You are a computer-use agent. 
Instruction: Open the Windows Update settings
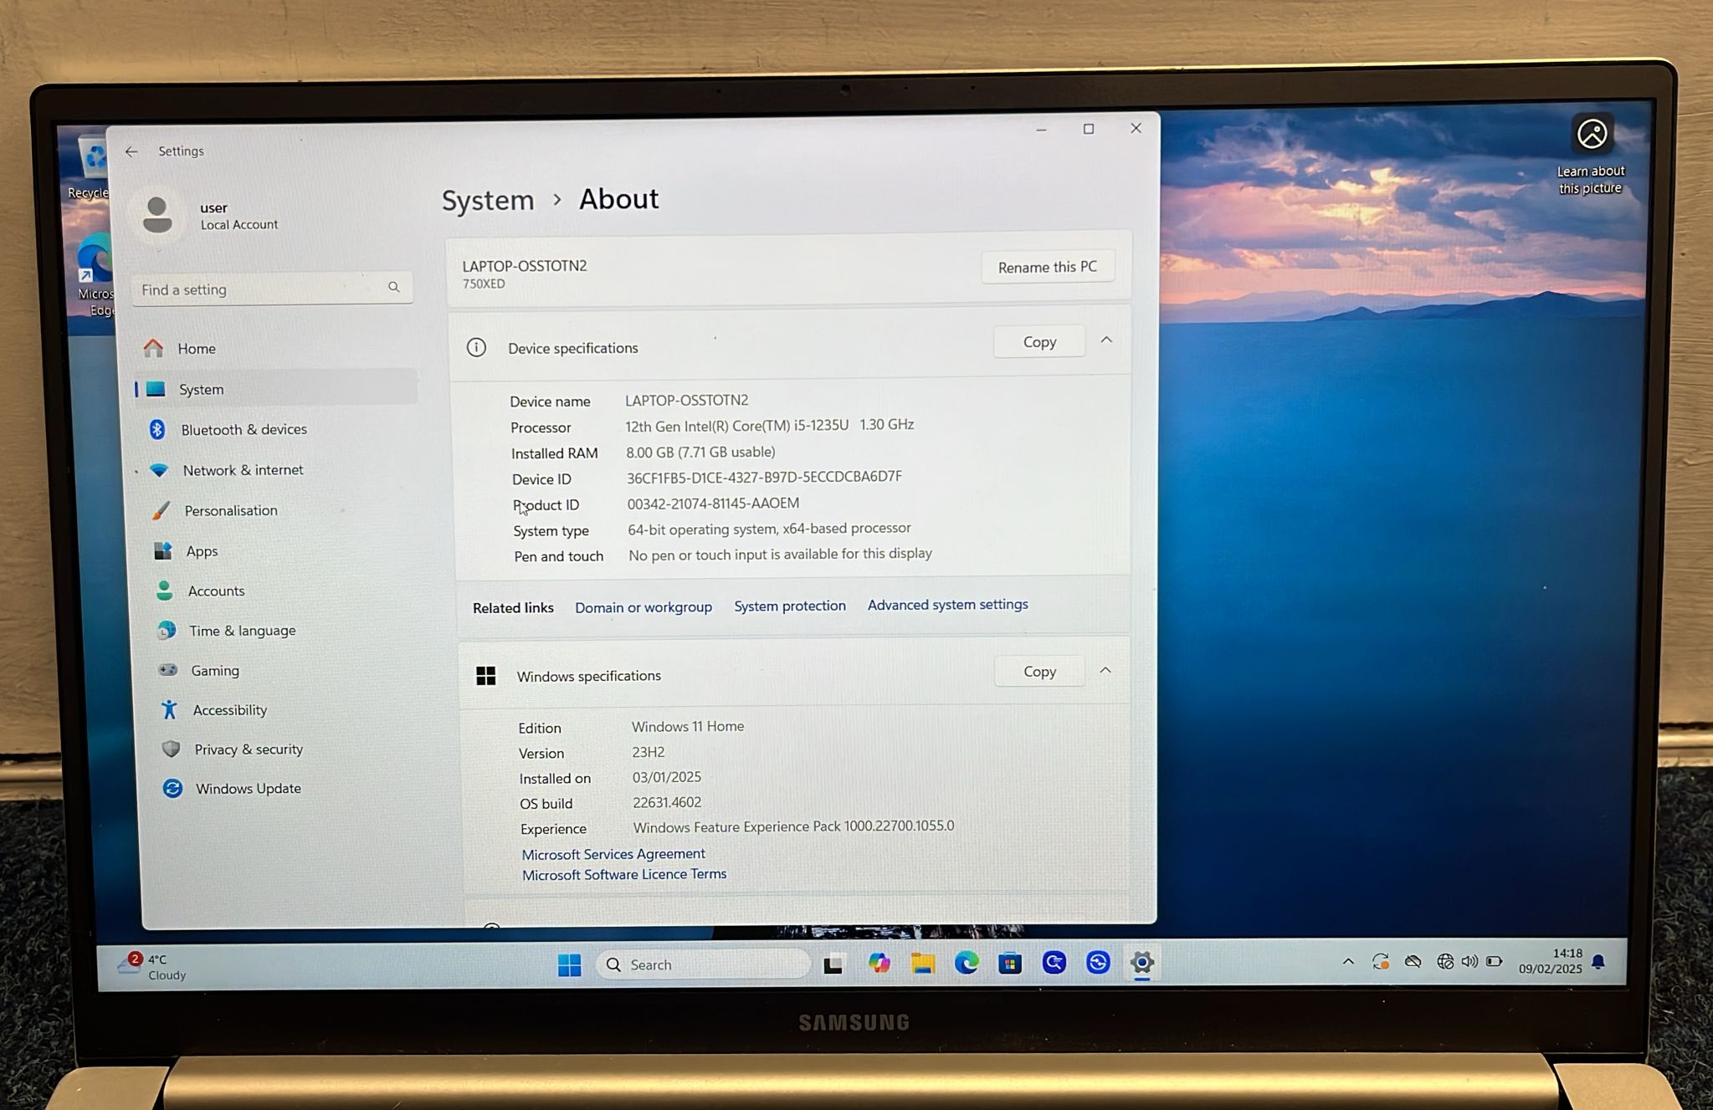248,788
